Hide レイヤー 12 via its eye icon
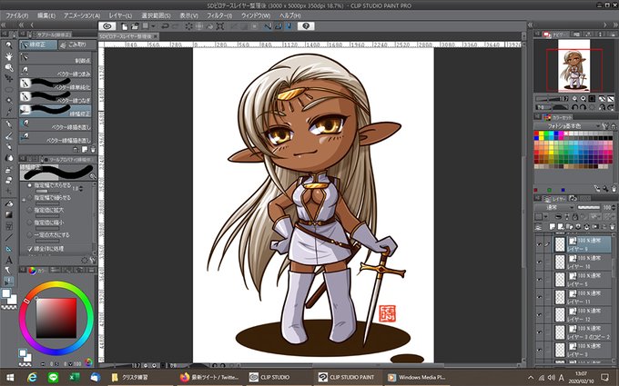The image size is (619, 386). [539, 315]
